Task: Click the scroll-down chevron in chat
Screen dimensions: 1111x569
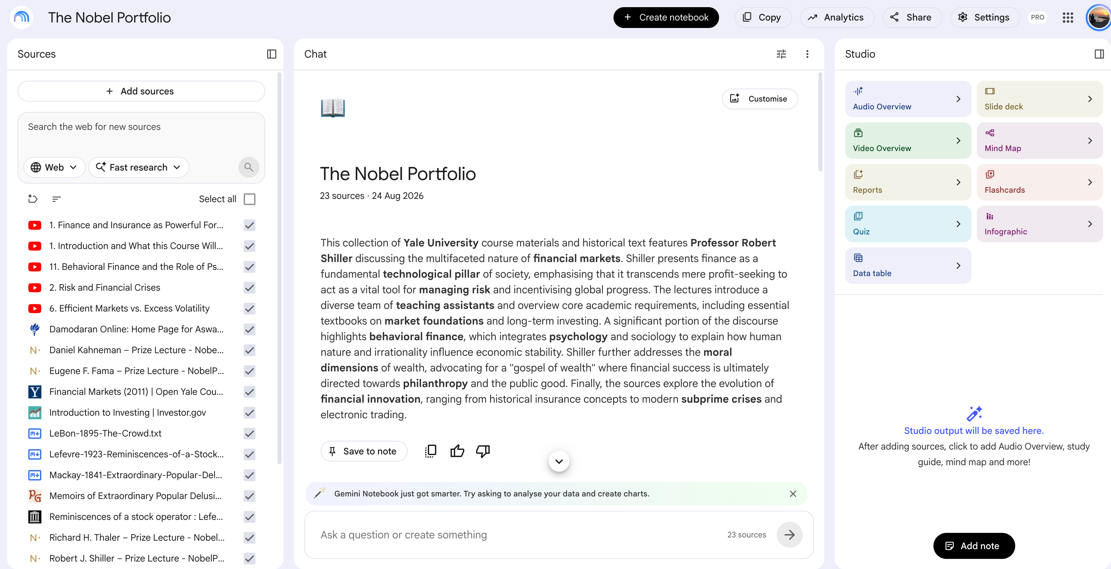Action: tap(559, 461)
